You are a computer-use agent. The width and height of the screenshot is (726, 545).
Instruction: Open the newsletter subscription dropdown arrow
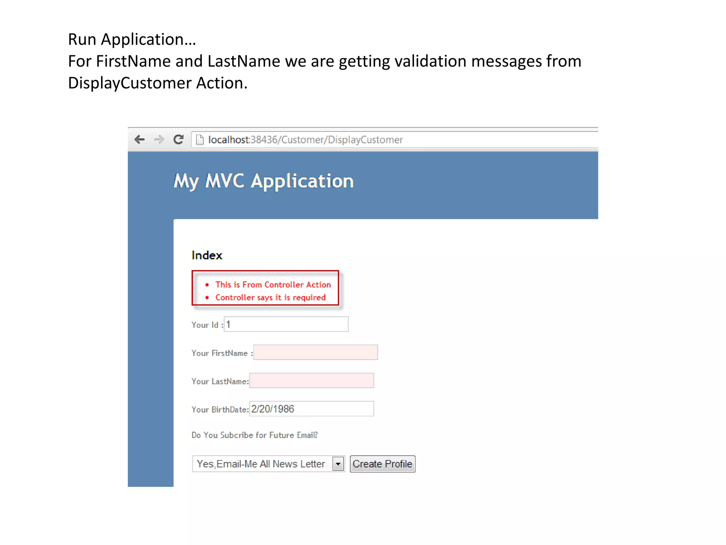pos(338,464)
